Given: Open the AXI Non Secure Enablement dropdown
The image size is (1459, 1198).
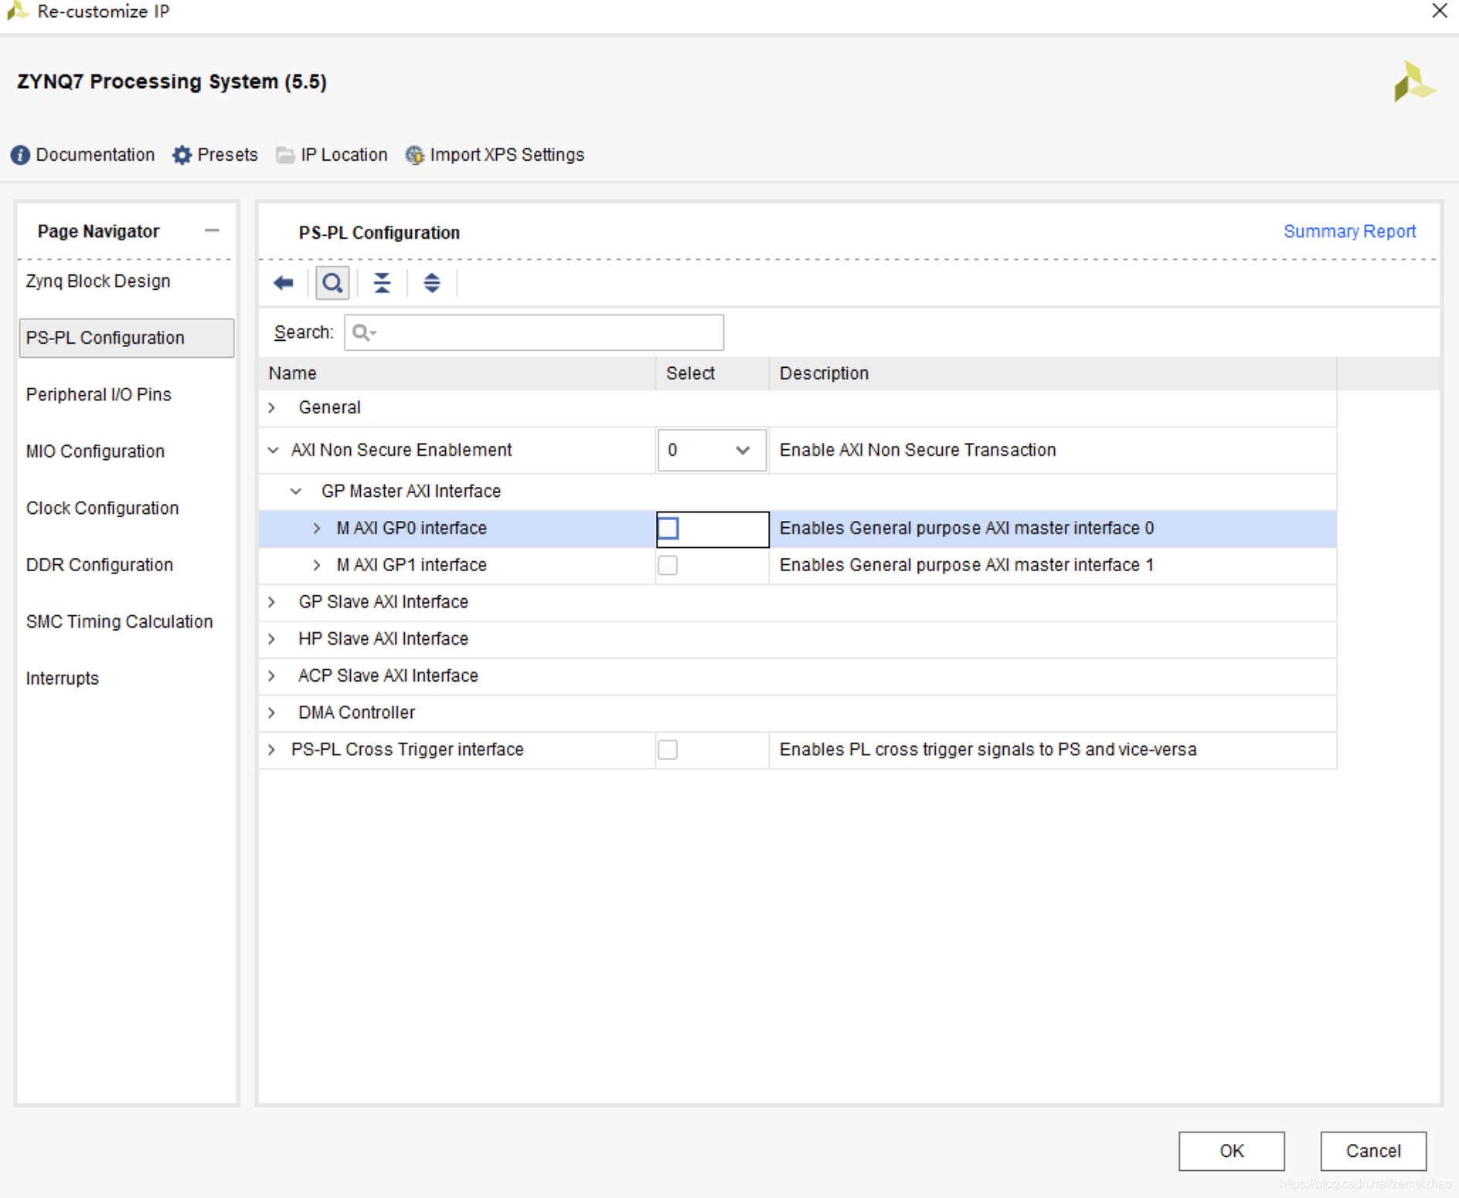Looking at the screenshot, I should tap(712, 450).
